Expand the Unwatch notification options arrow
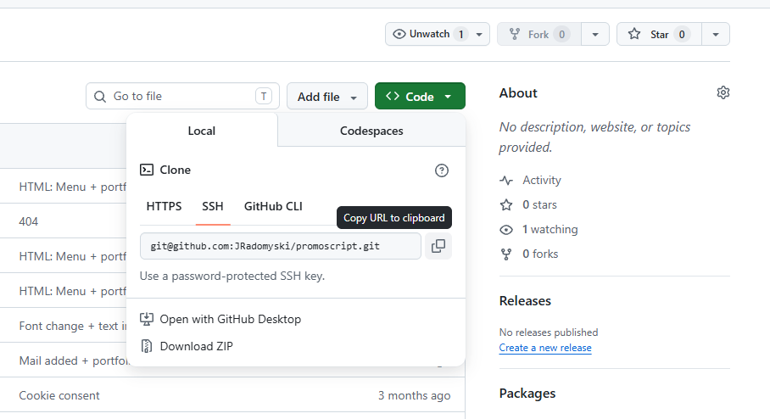 [480, 35]
